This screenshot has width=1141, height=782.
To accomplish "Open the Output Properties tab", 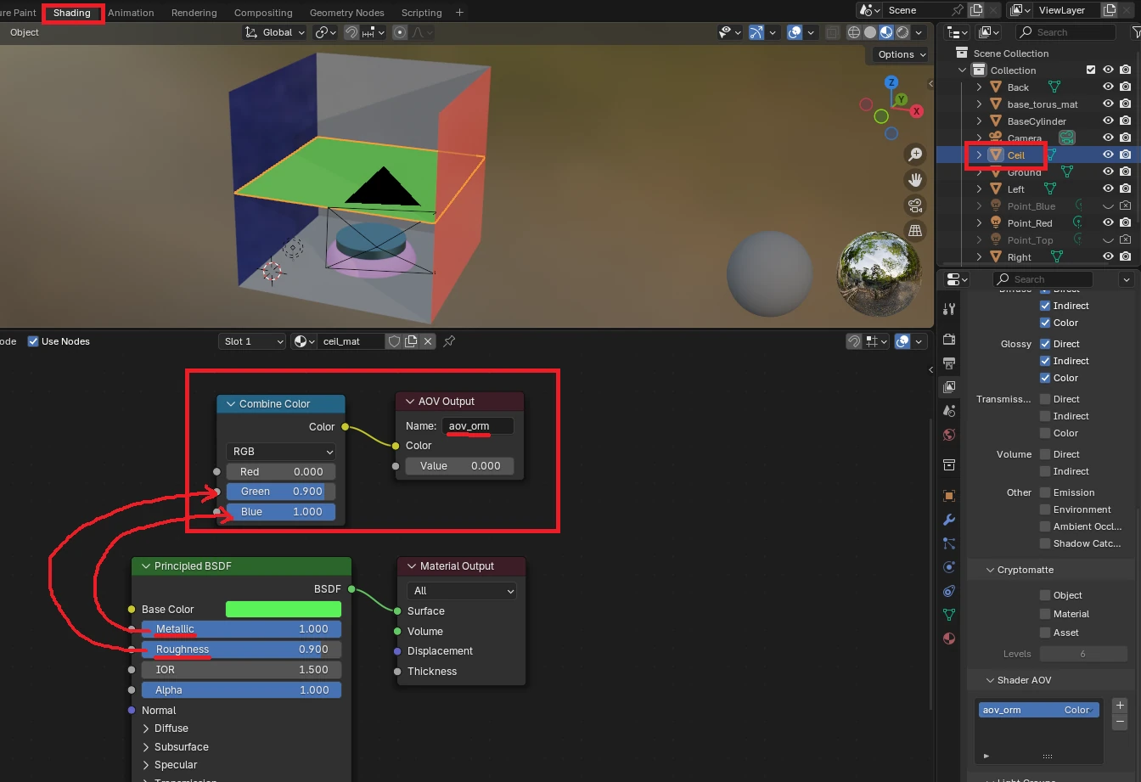I will click(948, 363).
